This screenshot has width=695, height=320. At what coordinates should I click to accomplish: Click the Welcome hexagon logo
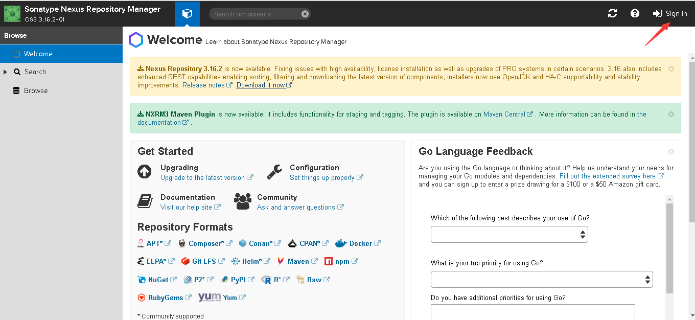pos(136,40)
